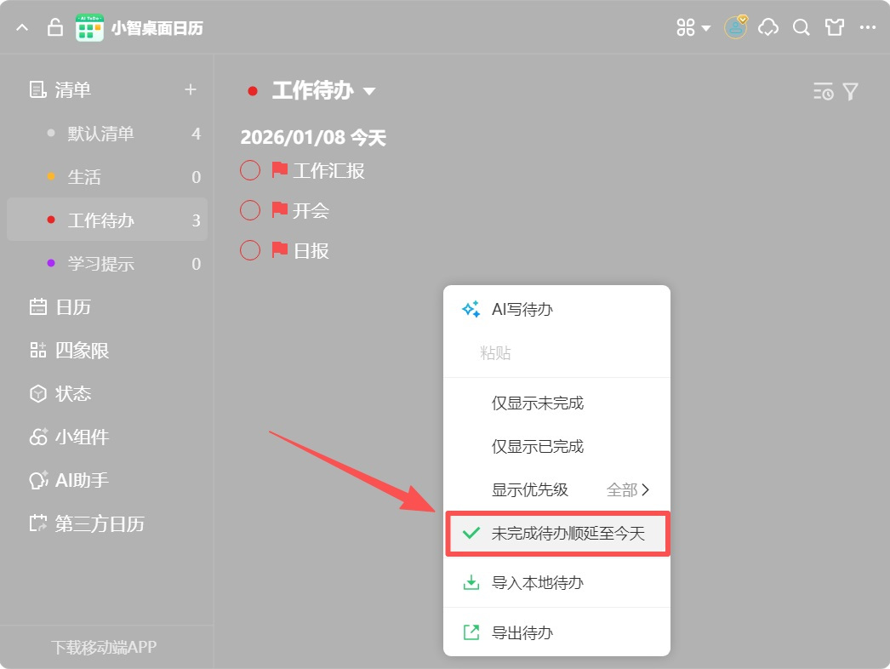The width and height of the screenshot is (890, 669).
Task: Choose 导出待办 from the menu
Action: click(x=522, y=632)
